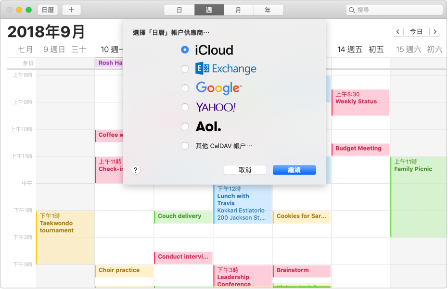
Task: Click the Google logo
Action: (218, 88)
